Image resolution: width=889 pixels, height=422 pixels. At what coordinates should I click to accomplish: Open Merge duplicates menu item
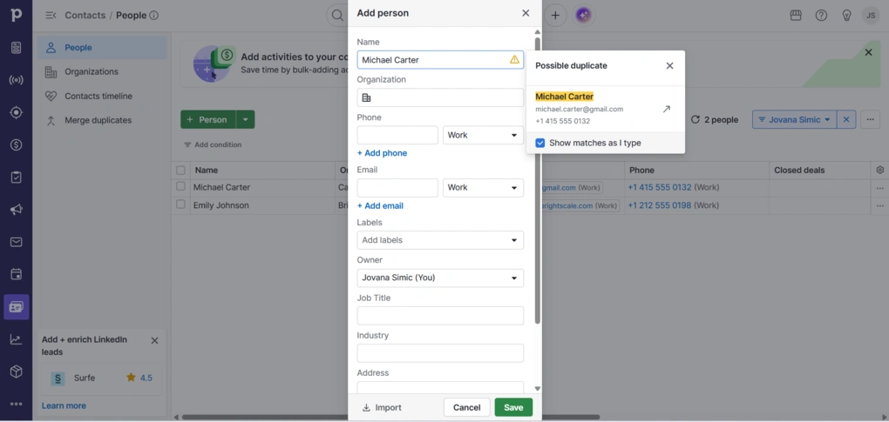point(102,120)
